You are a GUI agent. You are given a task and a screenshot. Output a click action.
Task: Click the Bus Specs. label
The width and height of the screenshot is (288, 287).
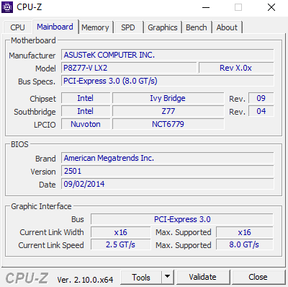coord(37,81)
